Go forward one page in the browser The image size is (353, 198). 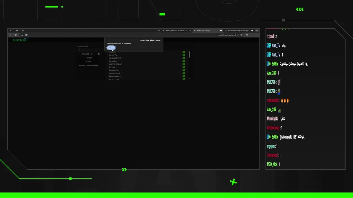tap(252, 35)
